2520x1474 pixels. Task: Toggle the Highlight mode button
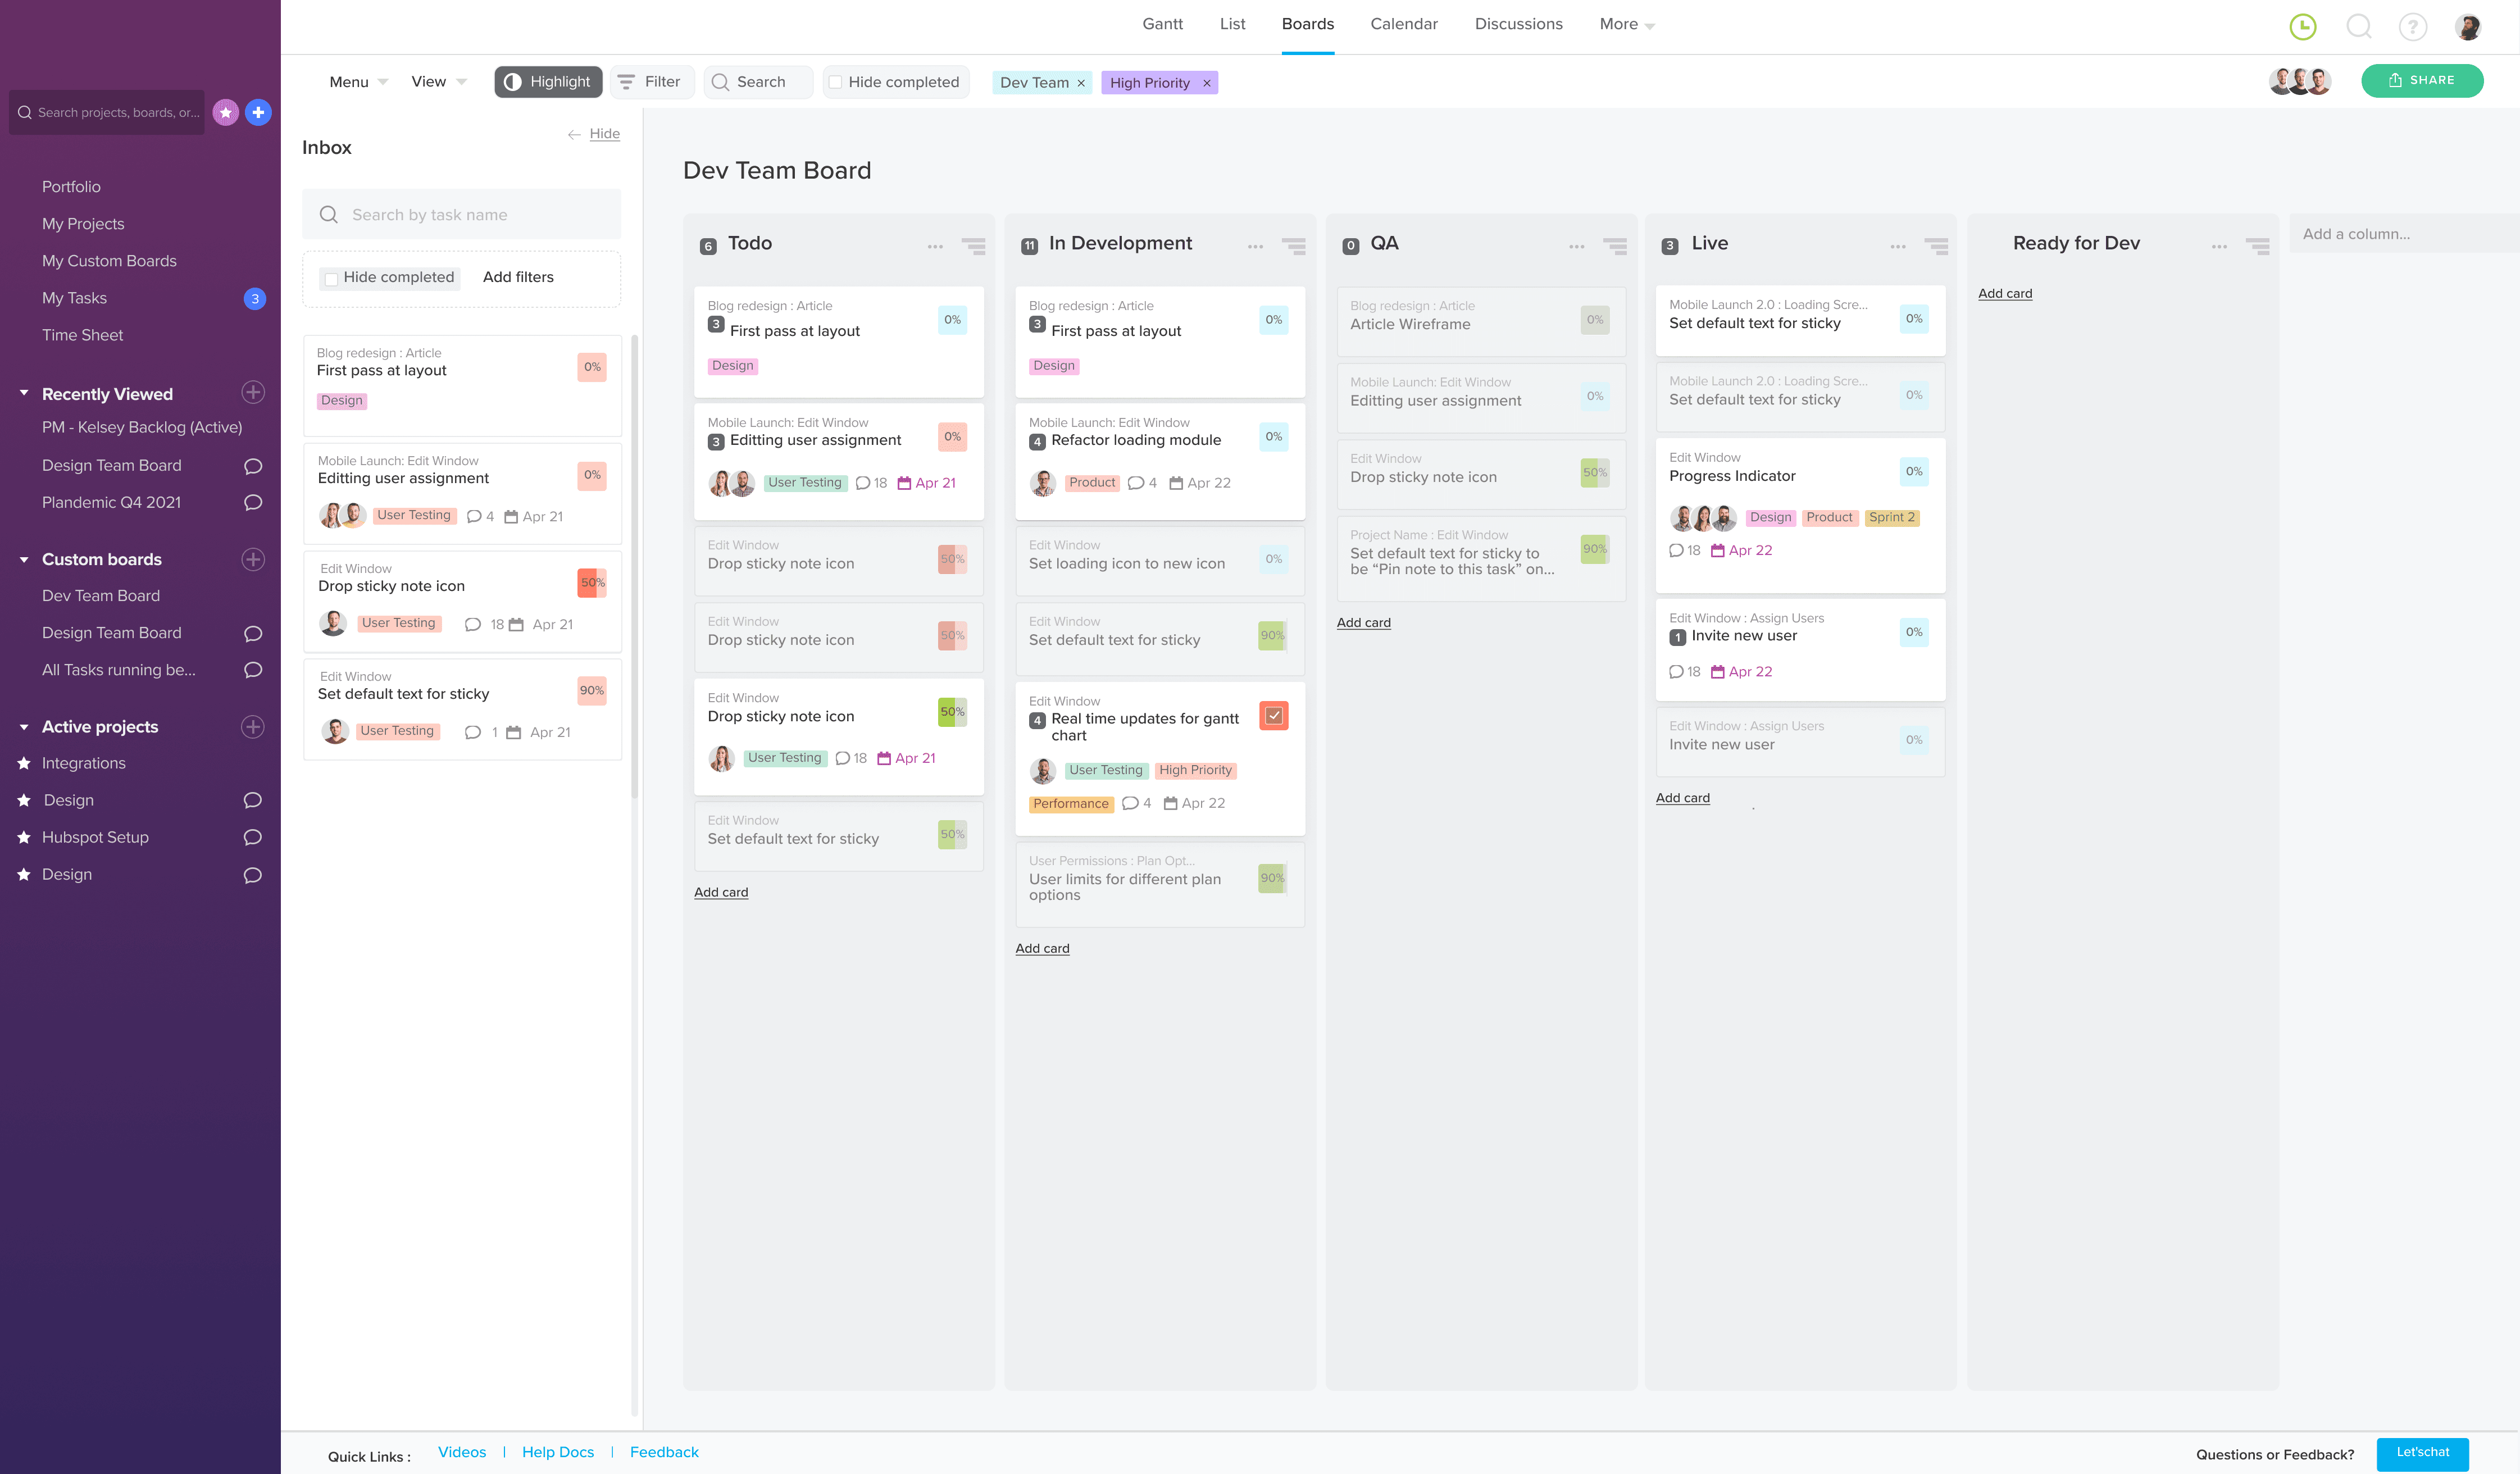pos(548,82)
